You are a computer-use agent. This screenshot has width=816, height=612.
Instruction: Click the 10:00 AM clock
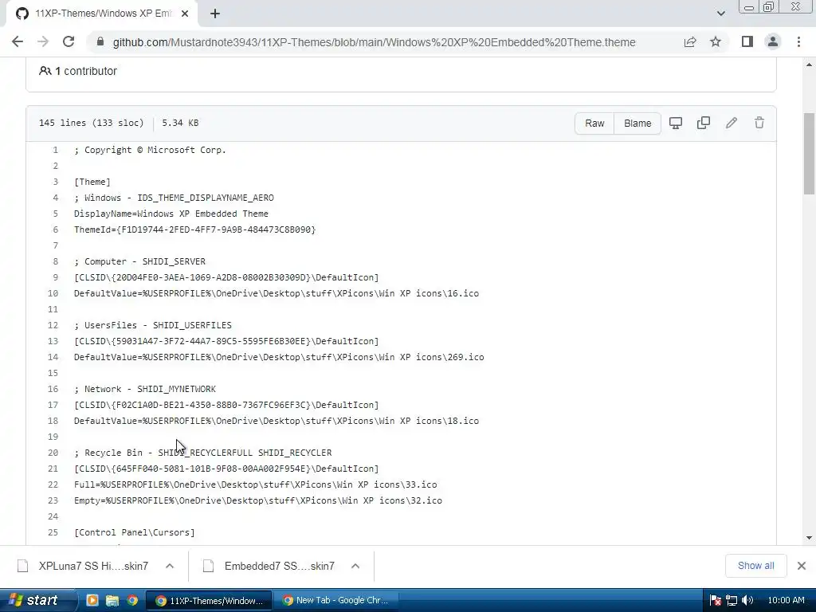click(787, 601)
